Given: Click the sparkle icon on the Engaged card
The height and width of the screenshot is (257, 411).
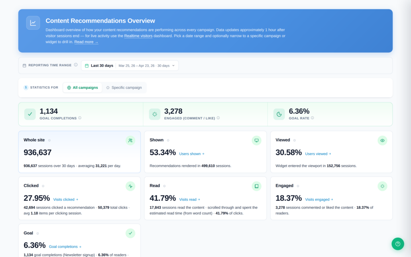Looking at the screenshot, I should point(383,186).
